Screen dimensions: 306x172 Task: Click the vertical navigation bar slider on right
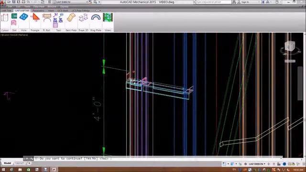point(300,83)
